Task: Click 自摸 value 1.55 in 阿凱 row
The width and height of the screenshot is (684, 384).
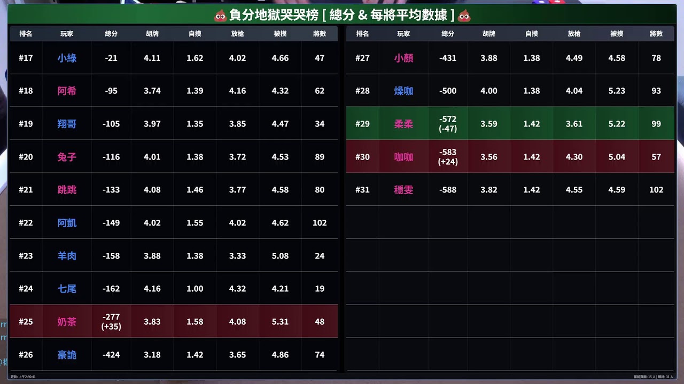Action: pos(195,223)
